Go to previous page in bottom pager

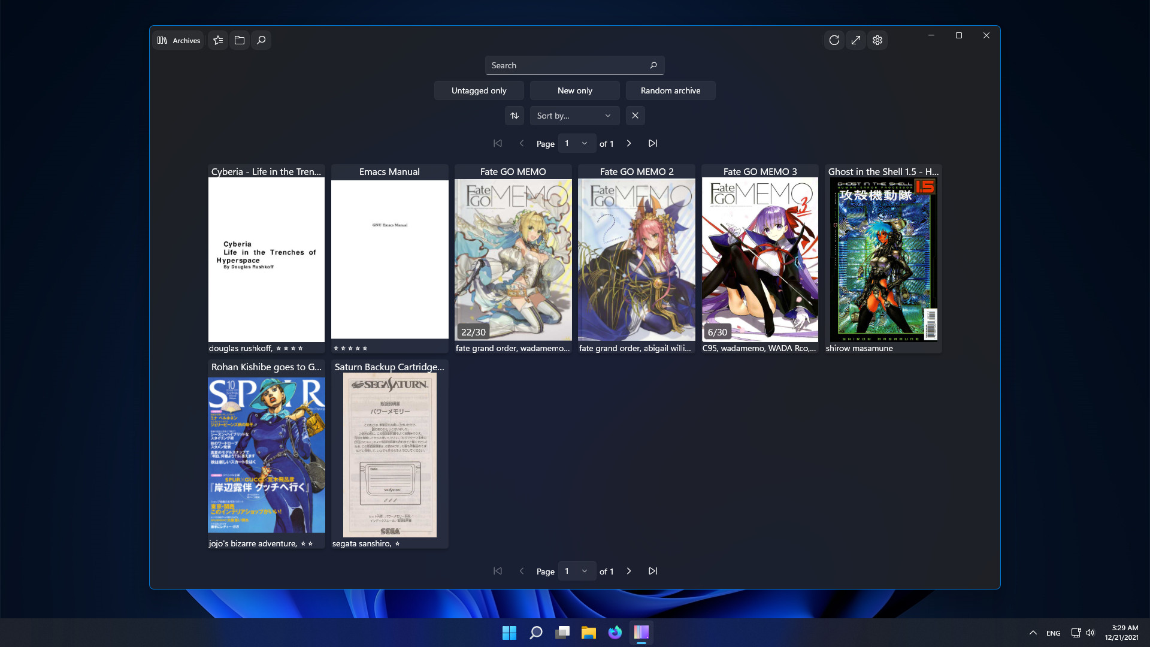pyautogui.click(x=522, y=571)
